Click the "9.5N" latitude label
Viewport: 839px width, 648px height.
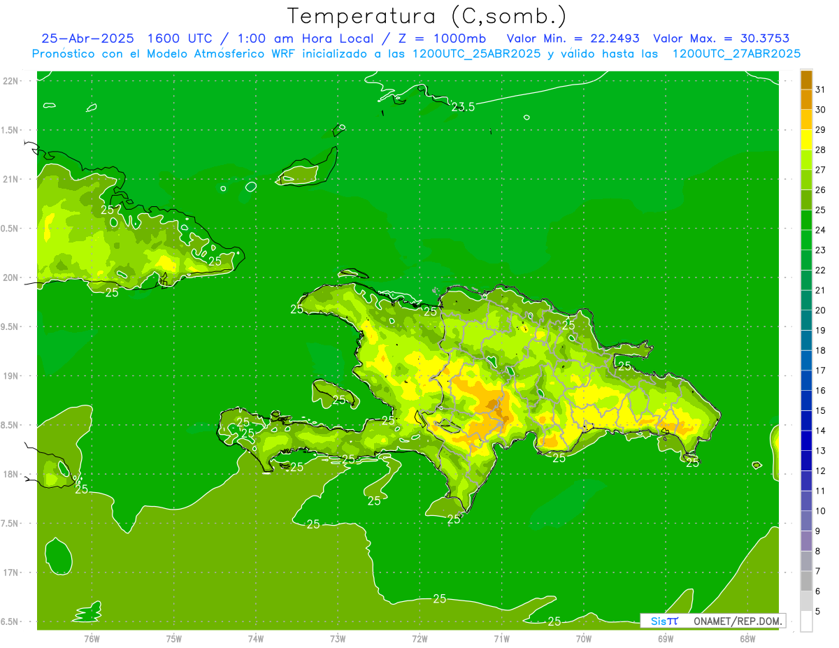(x=10, y=326)
